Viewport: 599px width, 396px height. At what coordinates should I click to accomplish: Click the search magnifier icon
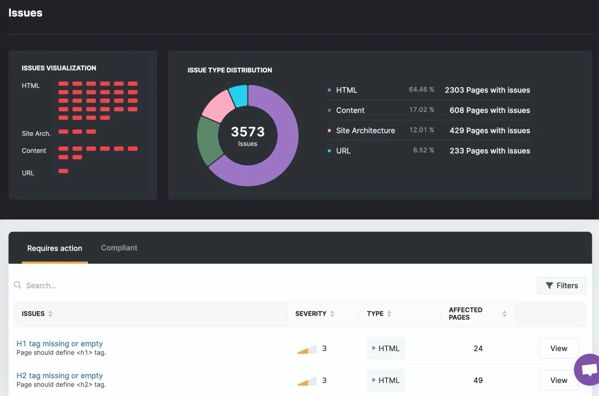pos(18,285)
